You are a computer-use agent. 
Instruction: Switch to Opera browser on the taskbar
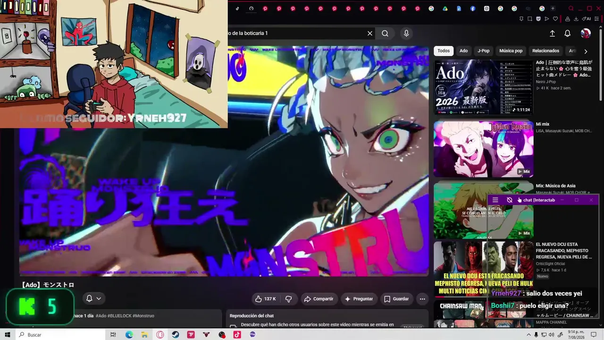coord(160,335)
